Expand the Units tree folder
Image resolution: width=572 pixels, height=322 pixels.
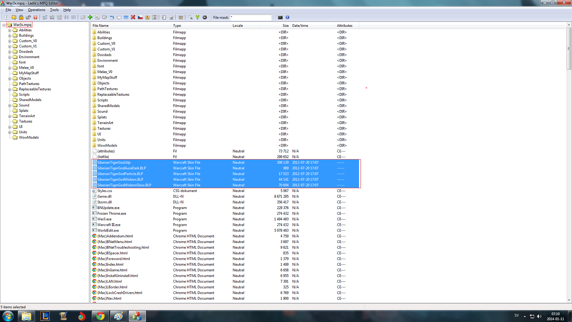point(10,132)
